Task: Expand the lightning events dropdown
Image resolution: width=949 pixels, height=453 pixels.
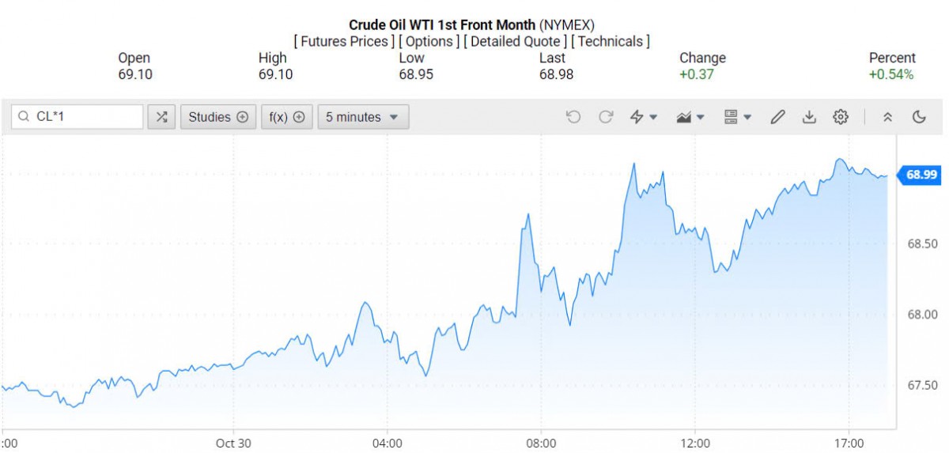Action: [x=644, y=117]
